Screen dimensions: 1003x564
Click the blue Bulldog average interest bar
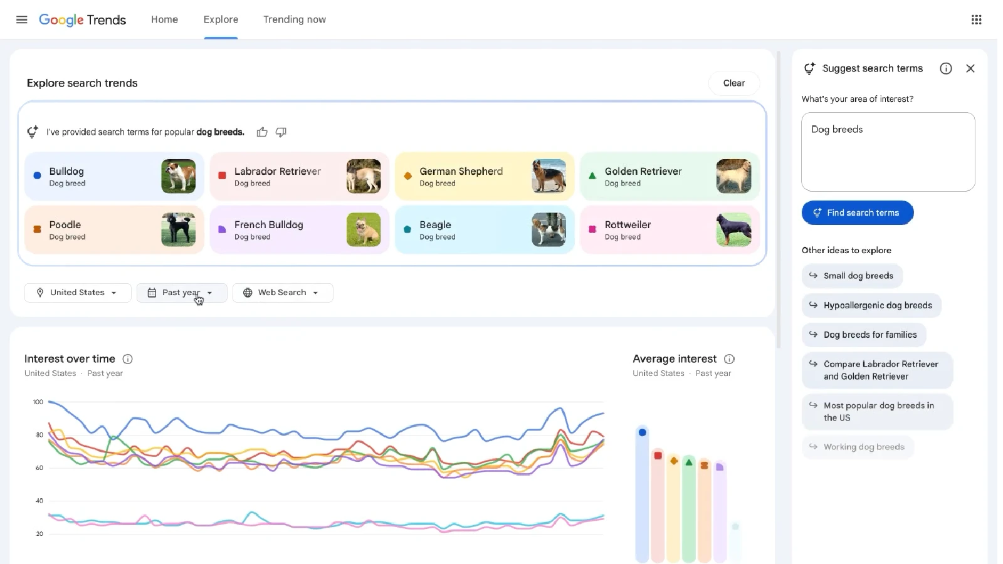(x=642, y=495)
